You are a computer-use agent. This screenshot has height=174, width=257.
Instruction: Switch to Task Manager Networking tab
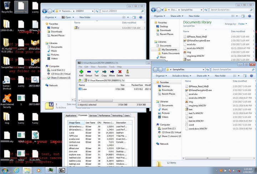click(117, 116)
